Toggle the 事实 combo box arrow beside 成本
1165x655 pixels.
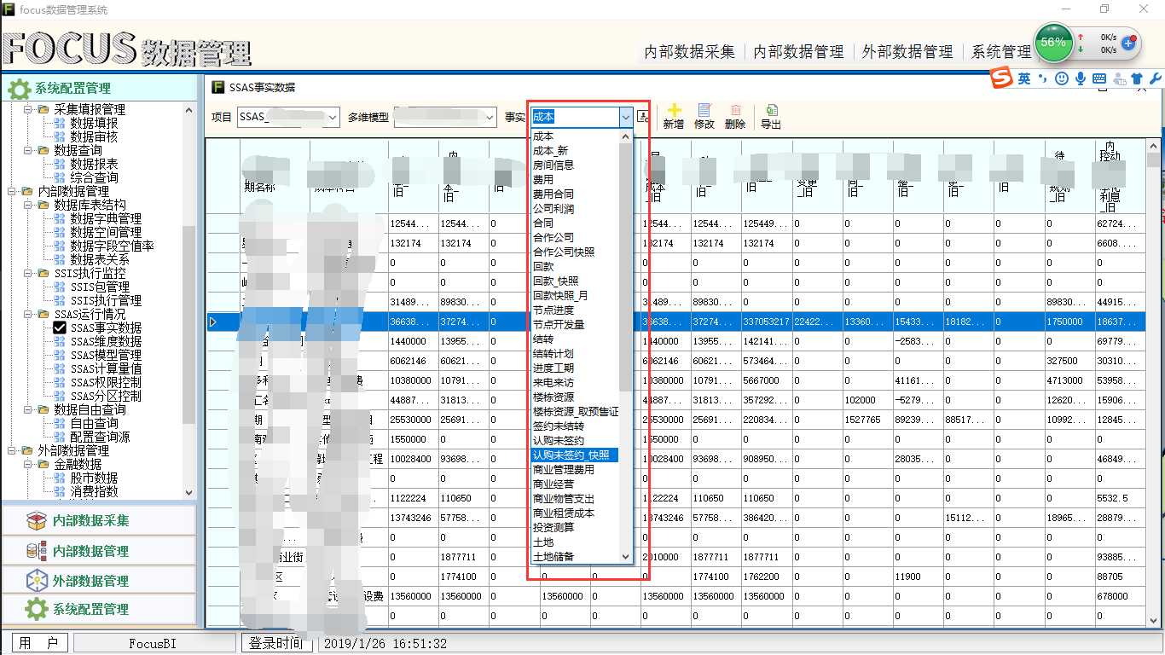(x=626, y=117)
